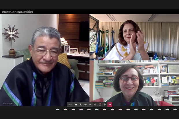Unmute the microphone

point(81,104)
